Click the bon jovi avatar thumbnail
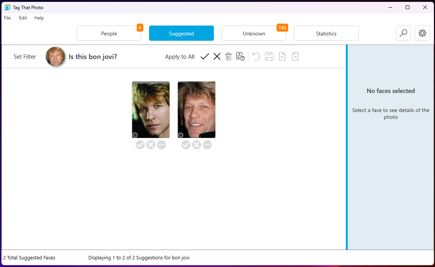The image size is (435, 267). 55,56
